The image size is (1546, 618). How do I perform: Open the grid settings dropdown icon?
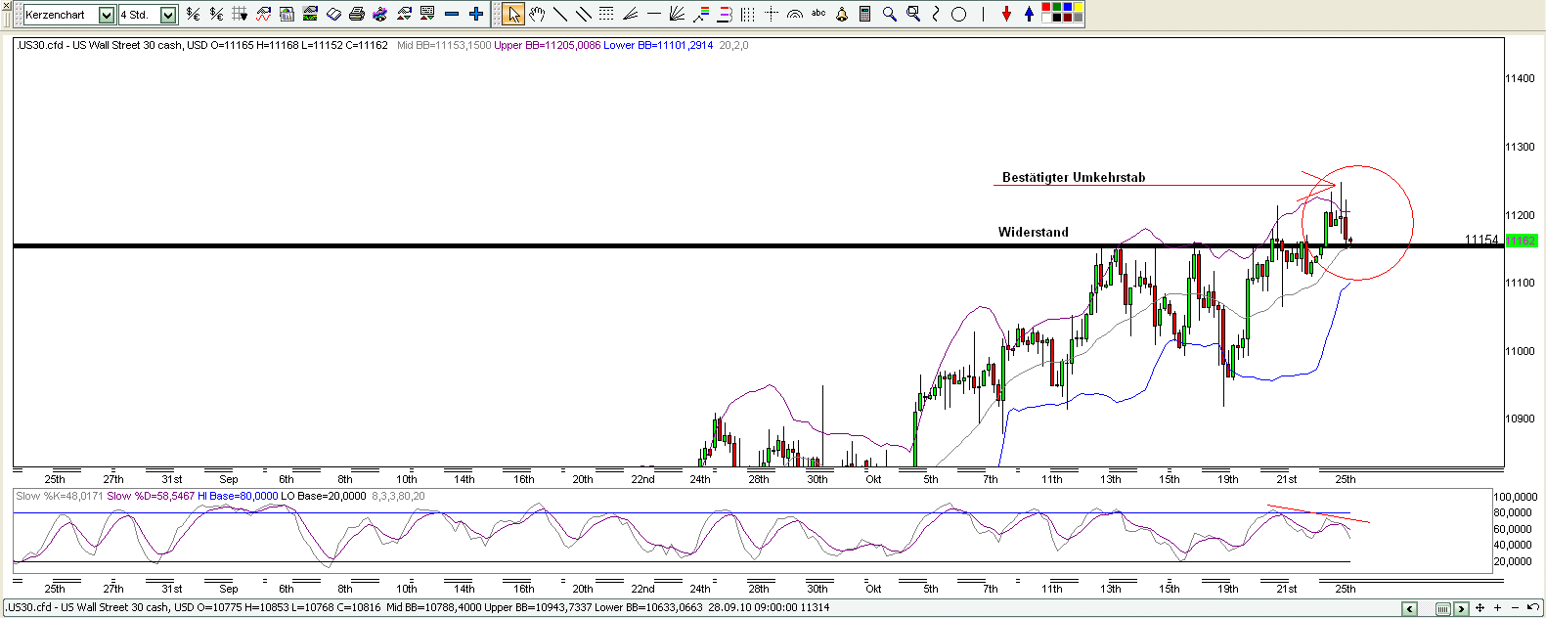[240, 14]
